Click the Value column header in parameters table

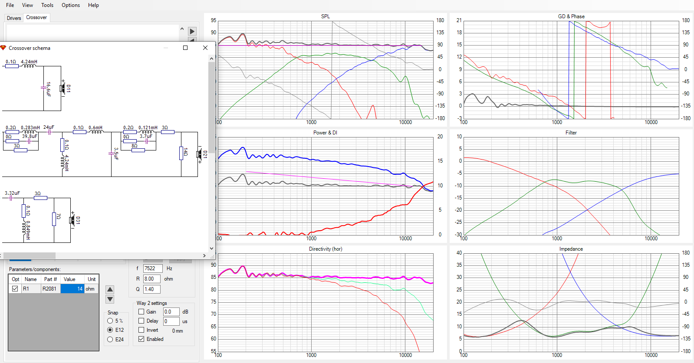pyautogui.click(x=69, y=279)
